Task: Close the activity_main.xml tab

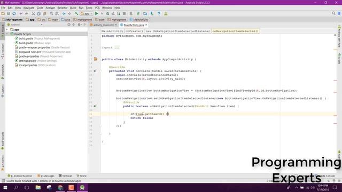Action: 116,25
